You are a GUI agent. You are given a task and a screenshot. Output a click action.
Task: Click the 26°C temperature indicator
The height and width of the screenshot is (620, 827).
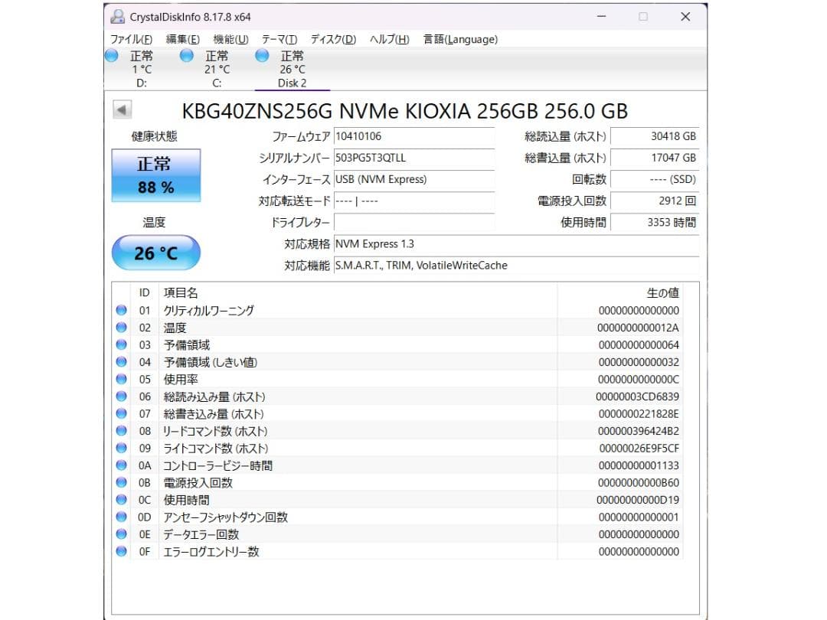(x=155, y=253)
